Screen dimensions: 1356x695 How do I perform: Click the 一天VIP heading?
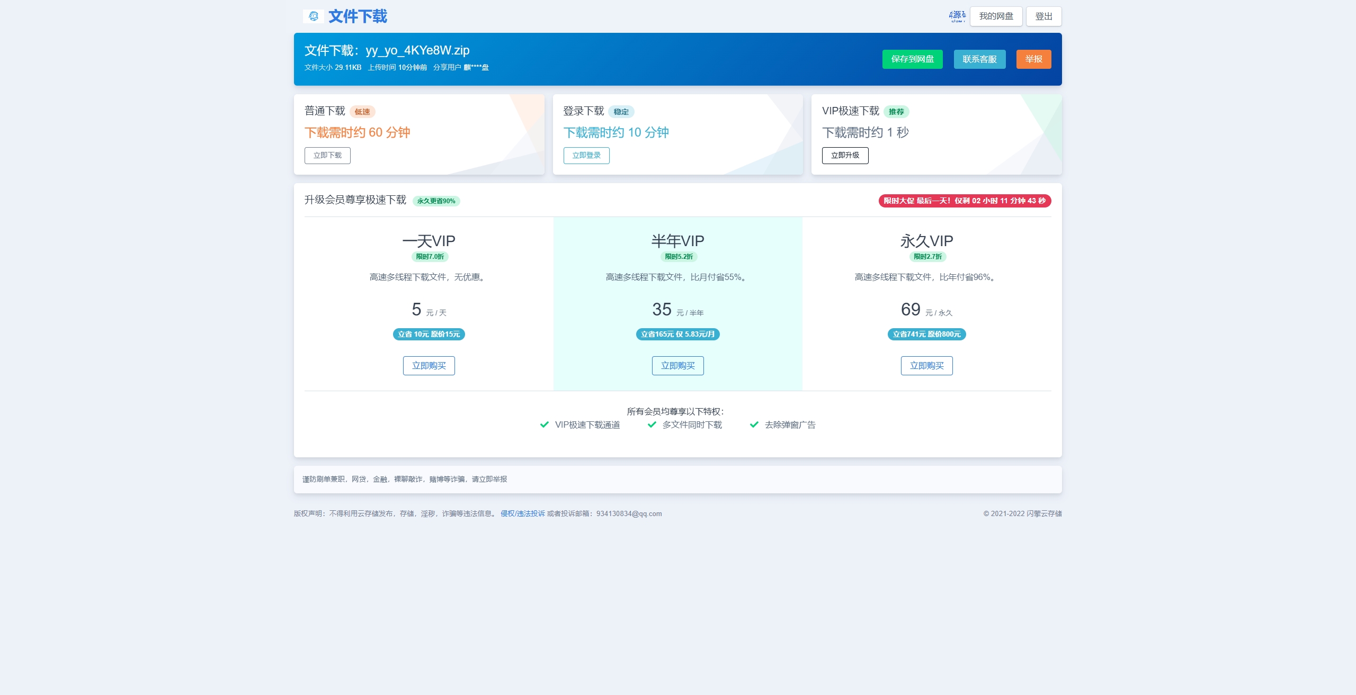(429, 241)
